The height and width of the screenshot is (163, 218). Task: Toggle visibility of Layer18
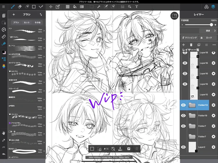tap(185, 53)
